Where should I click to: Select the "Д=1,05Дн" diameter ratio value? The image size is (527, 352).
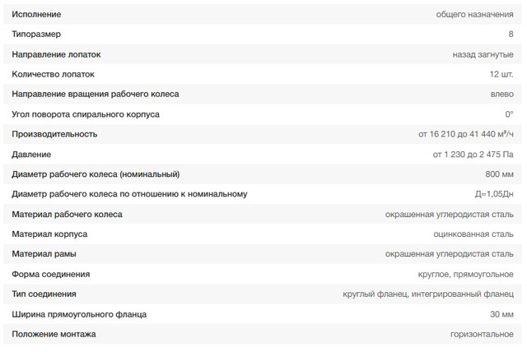click(494, 194)
